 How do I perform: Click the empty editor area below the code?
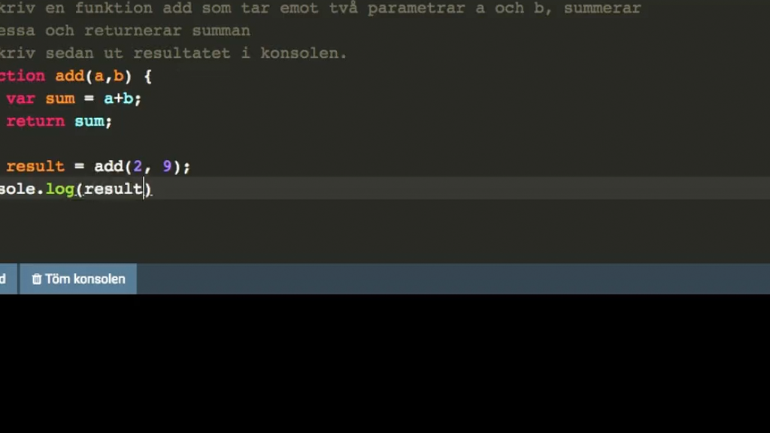[x=385, y=231]
